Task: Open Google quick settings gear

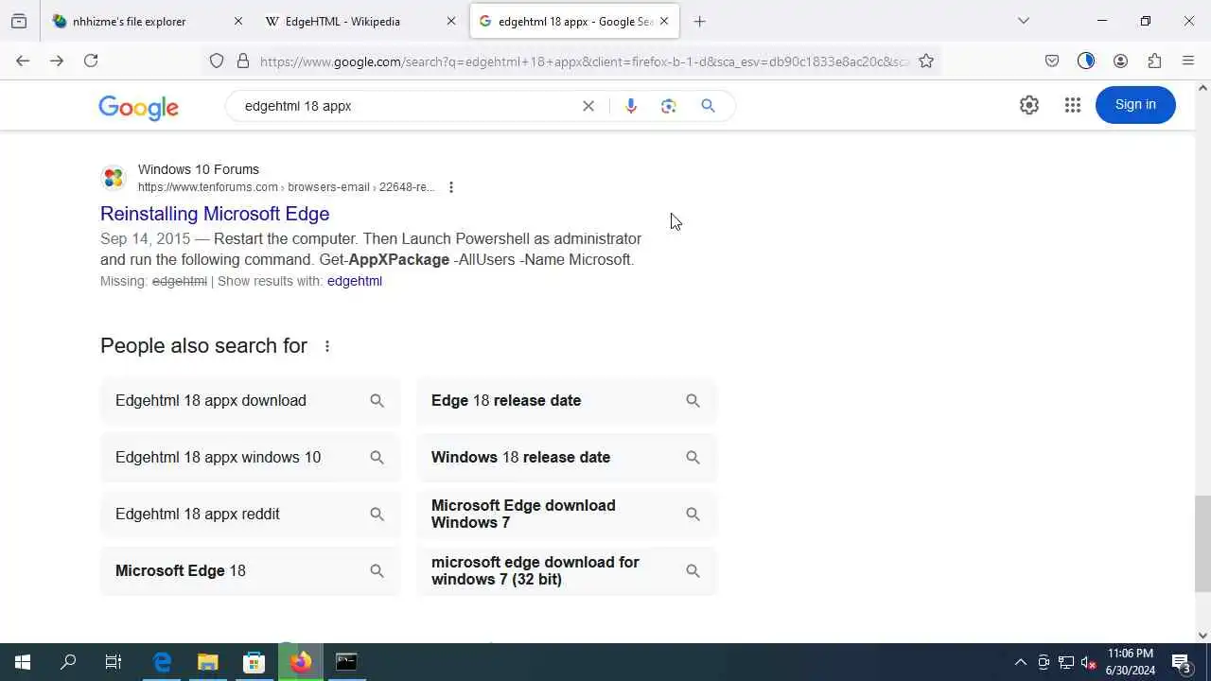Action: pos(1029,105)
